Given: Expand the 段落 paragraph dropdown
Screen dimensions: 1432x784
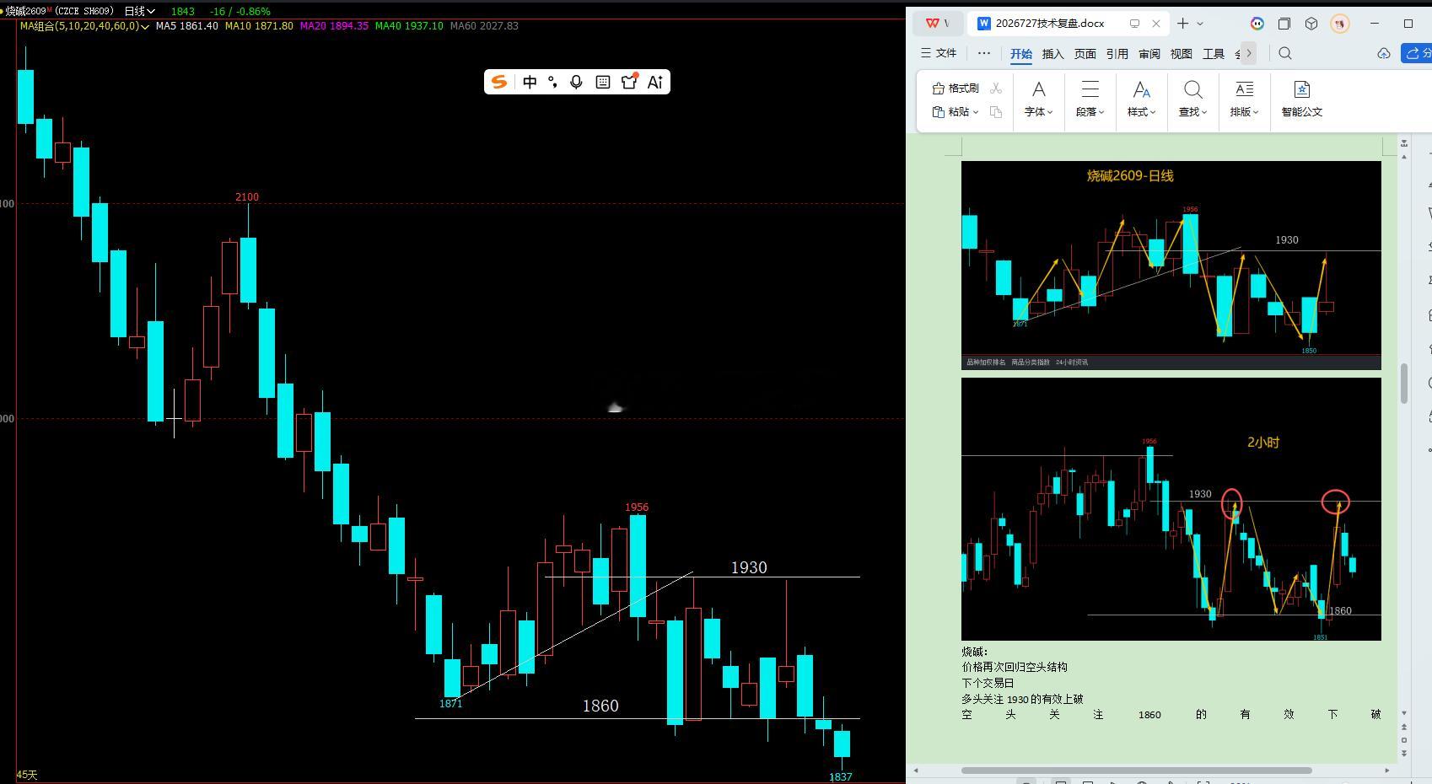Looking at the screenshot, I should tap(1090, 99).
